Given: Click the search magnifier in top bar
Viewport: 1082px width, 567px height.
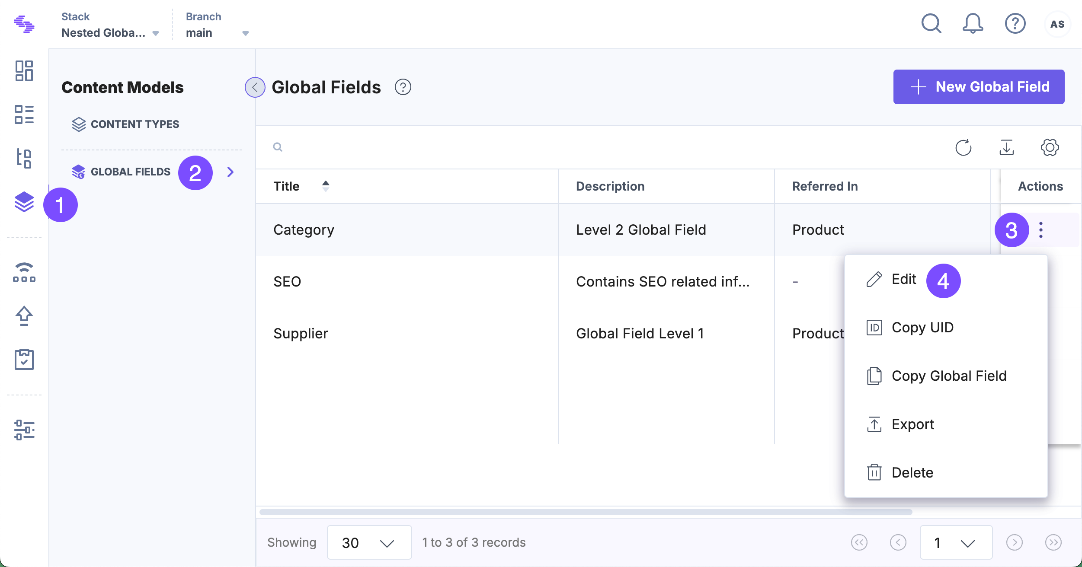Looking at the screenshot, I should click(x=931, y=24).
